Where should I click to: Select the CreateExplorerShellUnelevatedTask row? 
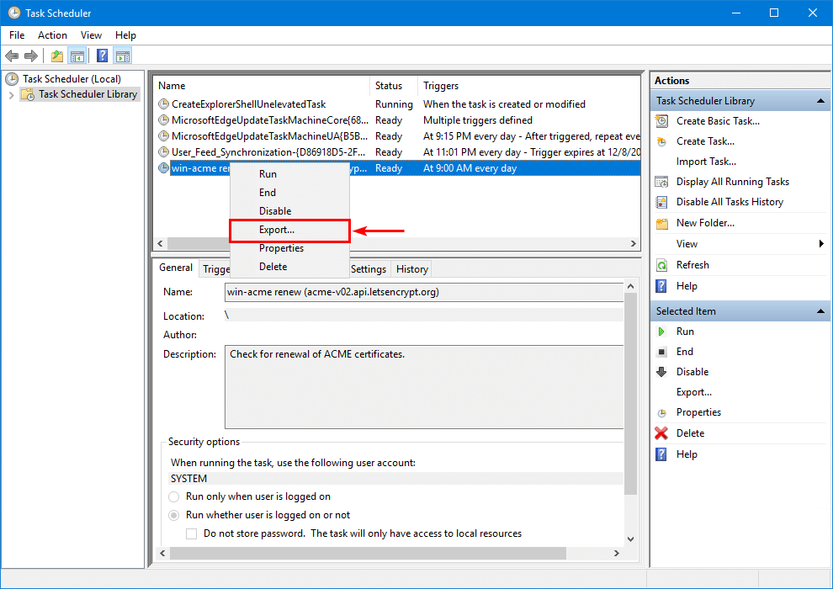tap(248, 104)
